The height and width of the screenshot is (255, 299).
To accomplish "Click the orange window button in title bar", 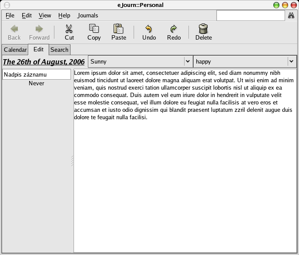I will pos(285,5).
